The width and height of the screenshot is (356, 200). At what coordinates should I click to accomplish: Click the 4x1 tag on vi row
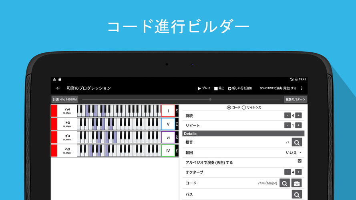point(177,138)
